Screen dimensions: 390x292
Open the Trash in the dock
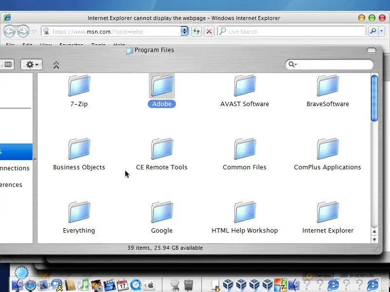pyautogui.click(x=189, y=285)
